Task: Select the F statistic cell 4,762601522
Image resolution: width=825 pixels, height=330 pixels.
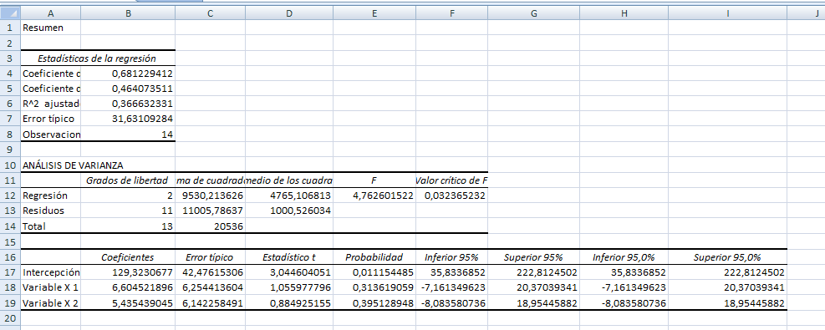Action: point(374,195)
